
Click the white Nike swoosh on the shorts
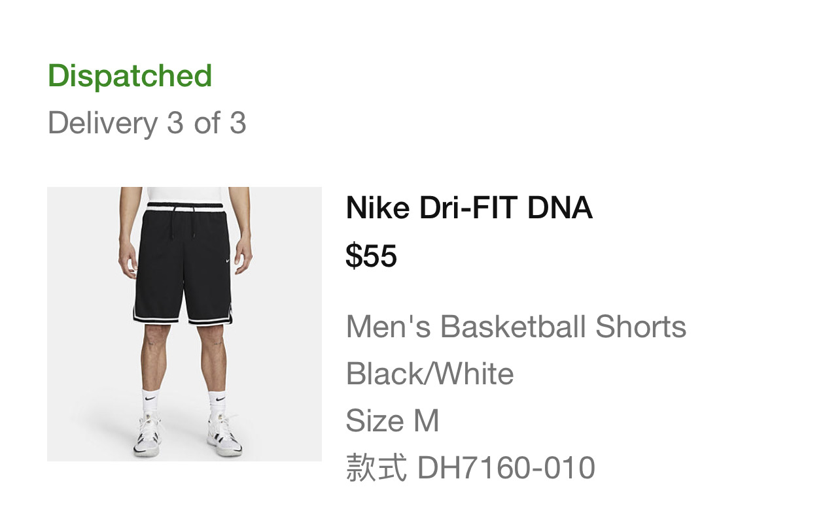coord(226,260)
